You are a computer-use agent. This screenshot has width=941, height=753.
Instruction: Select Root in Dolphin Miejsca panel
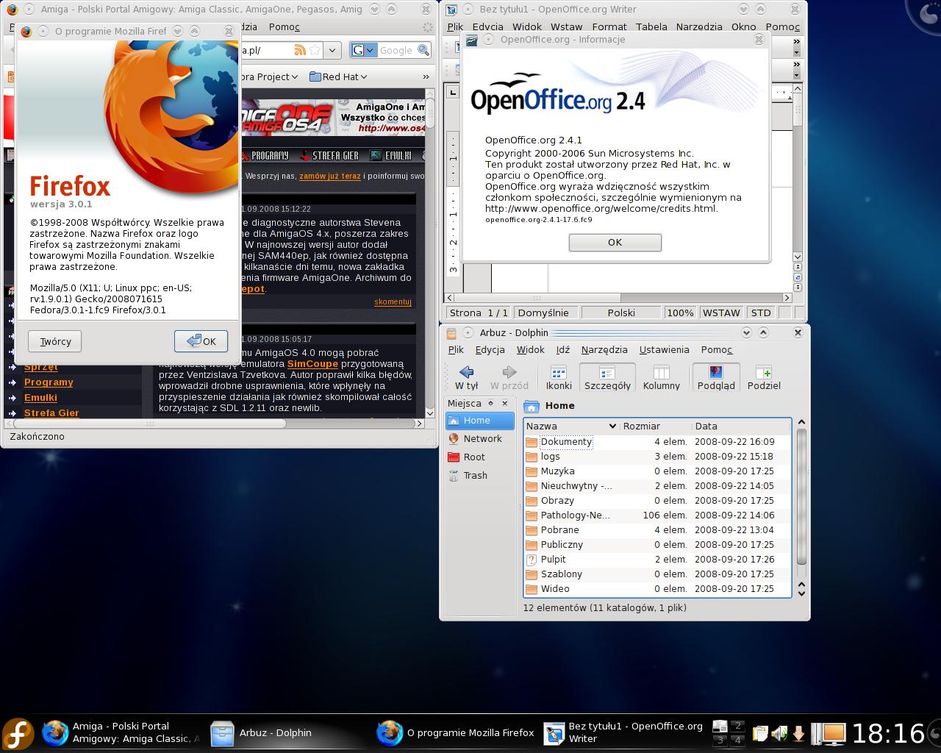[x=479, y=457]
